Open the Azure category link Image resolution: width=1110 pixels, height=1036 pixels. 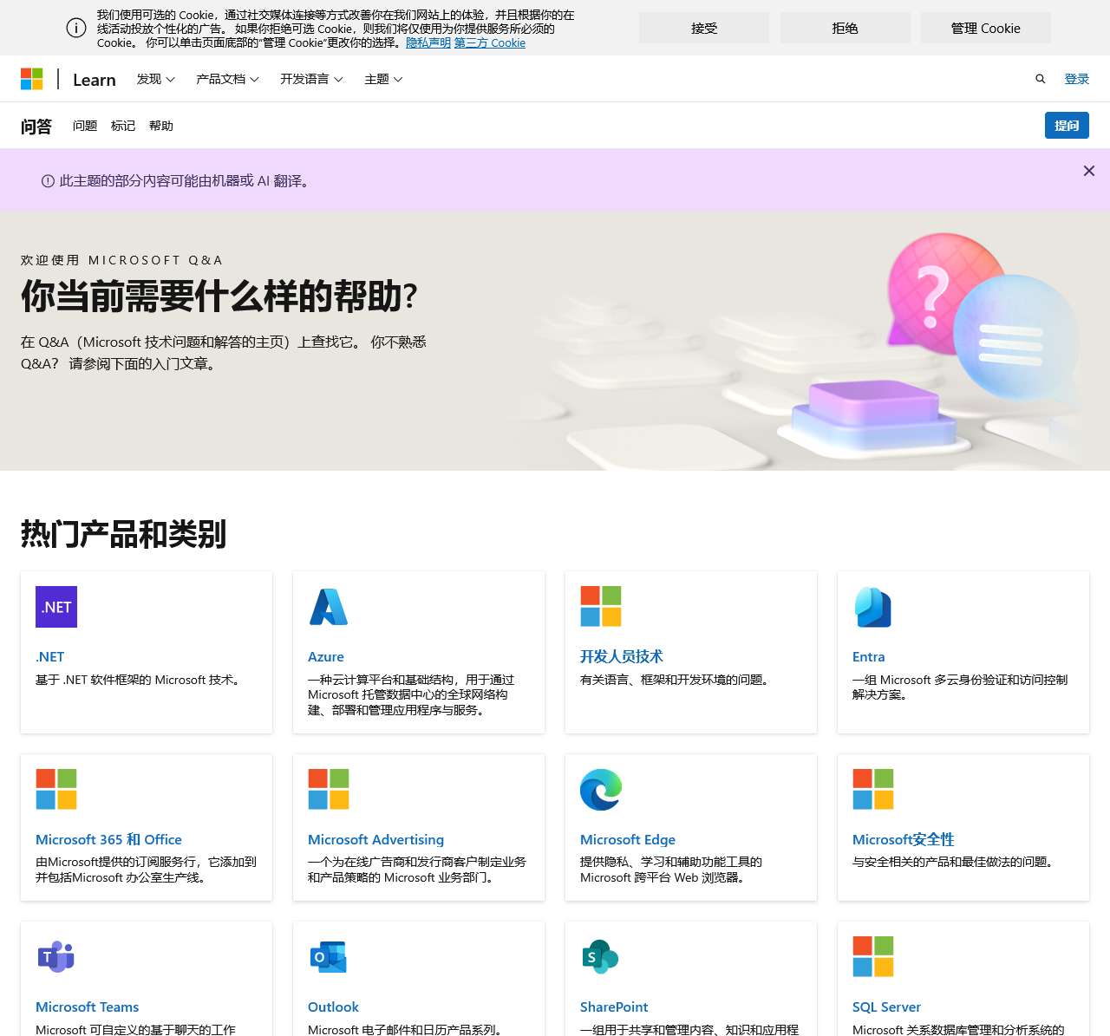coord(326,657)
